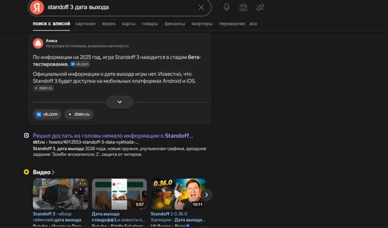Image resolution: width=388 pixels, height=228 pixels.
Task: Open the Видео section via its arrow
Action: coord(53,172)
